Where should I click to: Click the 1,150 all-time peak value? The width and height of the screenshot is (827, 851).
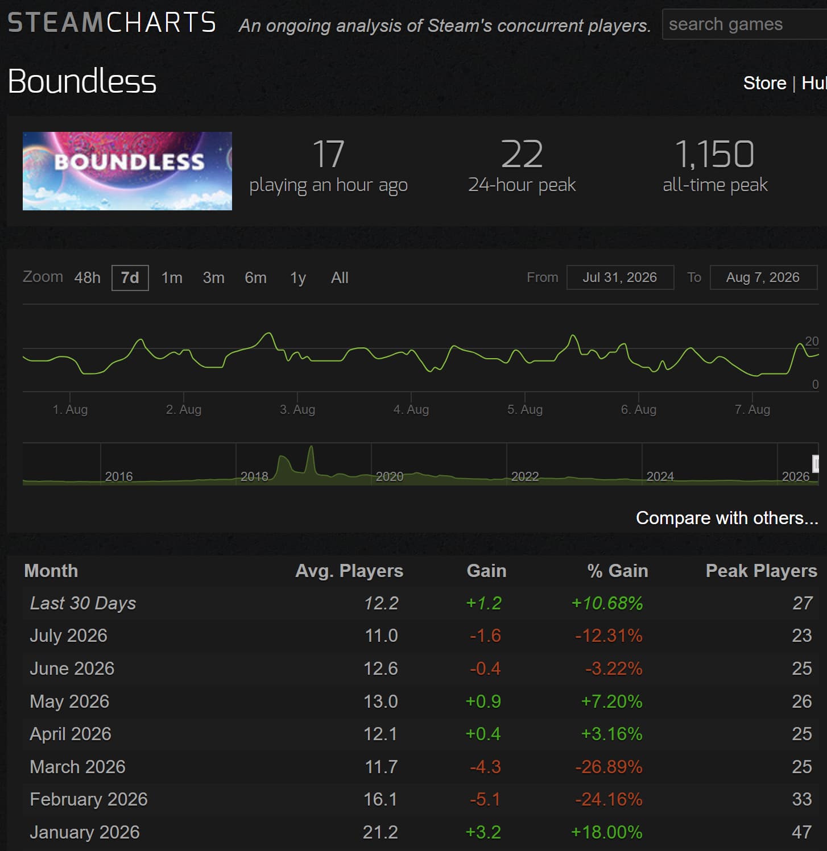715,154
